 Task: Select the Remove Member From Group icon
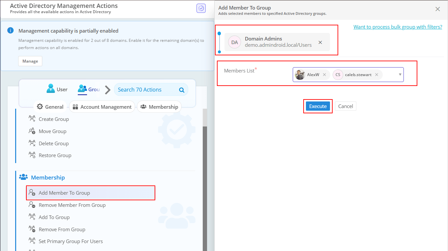pyautogui.click(x=32, y=205)
